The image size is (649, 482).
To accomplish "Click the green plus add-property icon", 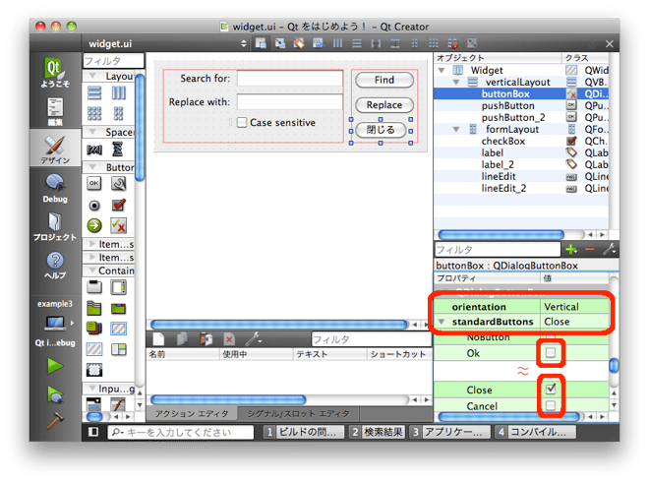I will point(571,250).
